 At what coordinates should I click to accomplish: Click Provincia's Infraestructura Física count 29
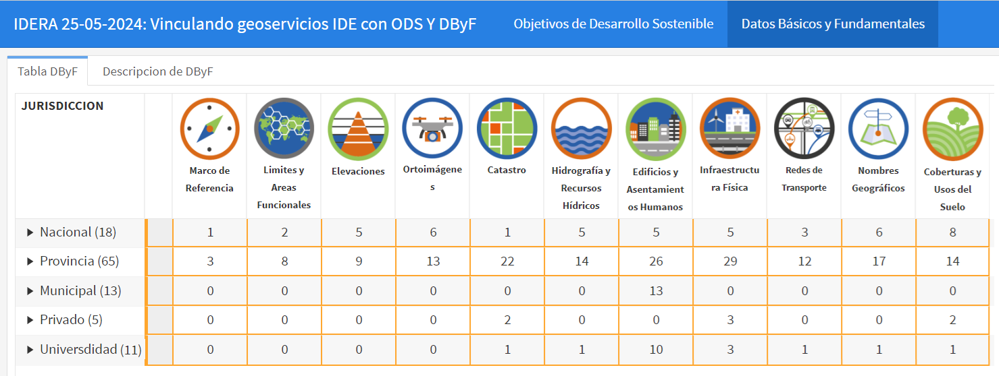tap(729, 261)
